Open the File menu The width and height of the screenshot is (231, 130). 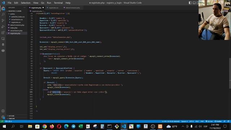pyautogui.click(x=9, y=3)
